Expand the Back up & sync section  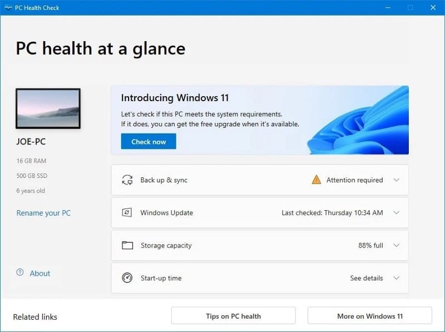point(397,180)
